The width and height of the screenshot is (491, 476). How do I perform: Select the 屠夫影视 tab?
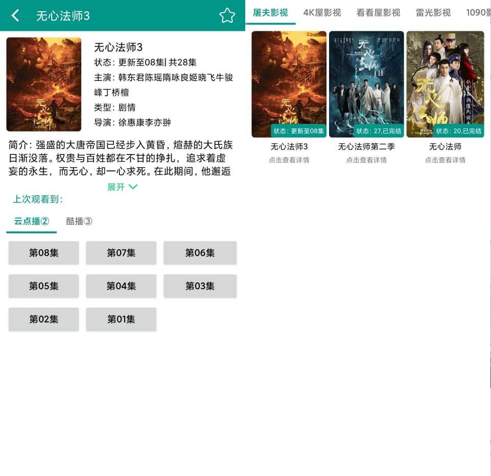point(270,13)
